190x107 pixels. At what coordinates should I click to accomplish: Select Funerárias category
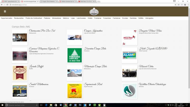coord(107,18)
